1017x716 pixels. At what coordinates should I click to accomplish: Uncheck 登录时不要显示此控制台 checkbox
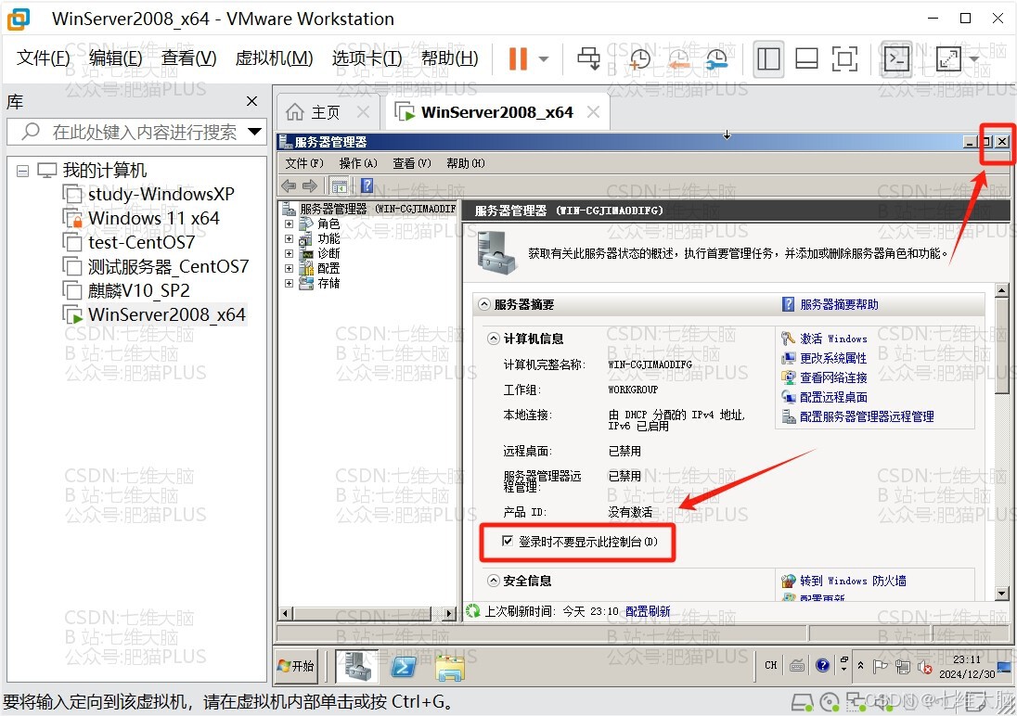coord(508,541)
